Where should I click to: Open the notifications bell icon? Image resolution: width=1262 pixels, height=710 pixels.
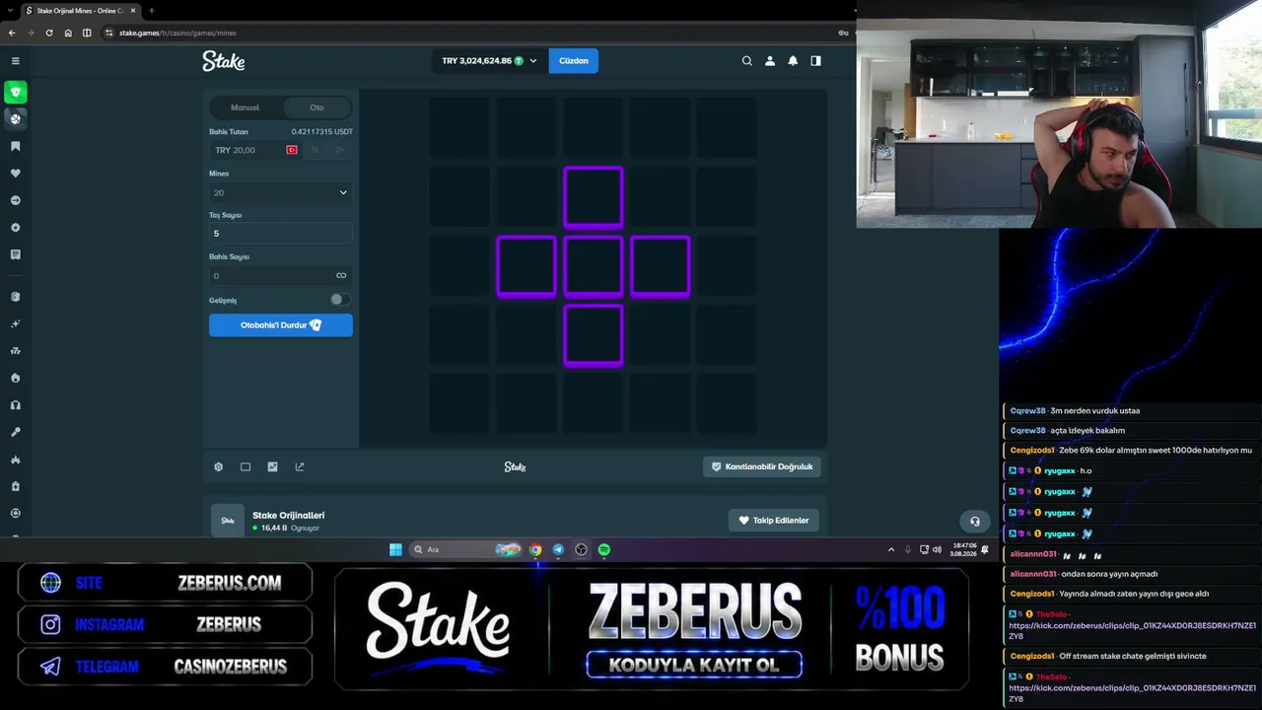(793, 61)
